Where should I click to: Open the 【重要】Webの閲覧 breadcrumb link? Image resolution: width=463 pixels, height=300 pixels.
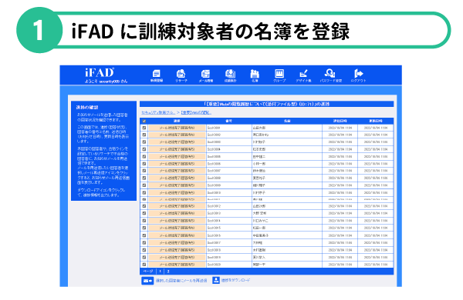(x=196, y=112)
